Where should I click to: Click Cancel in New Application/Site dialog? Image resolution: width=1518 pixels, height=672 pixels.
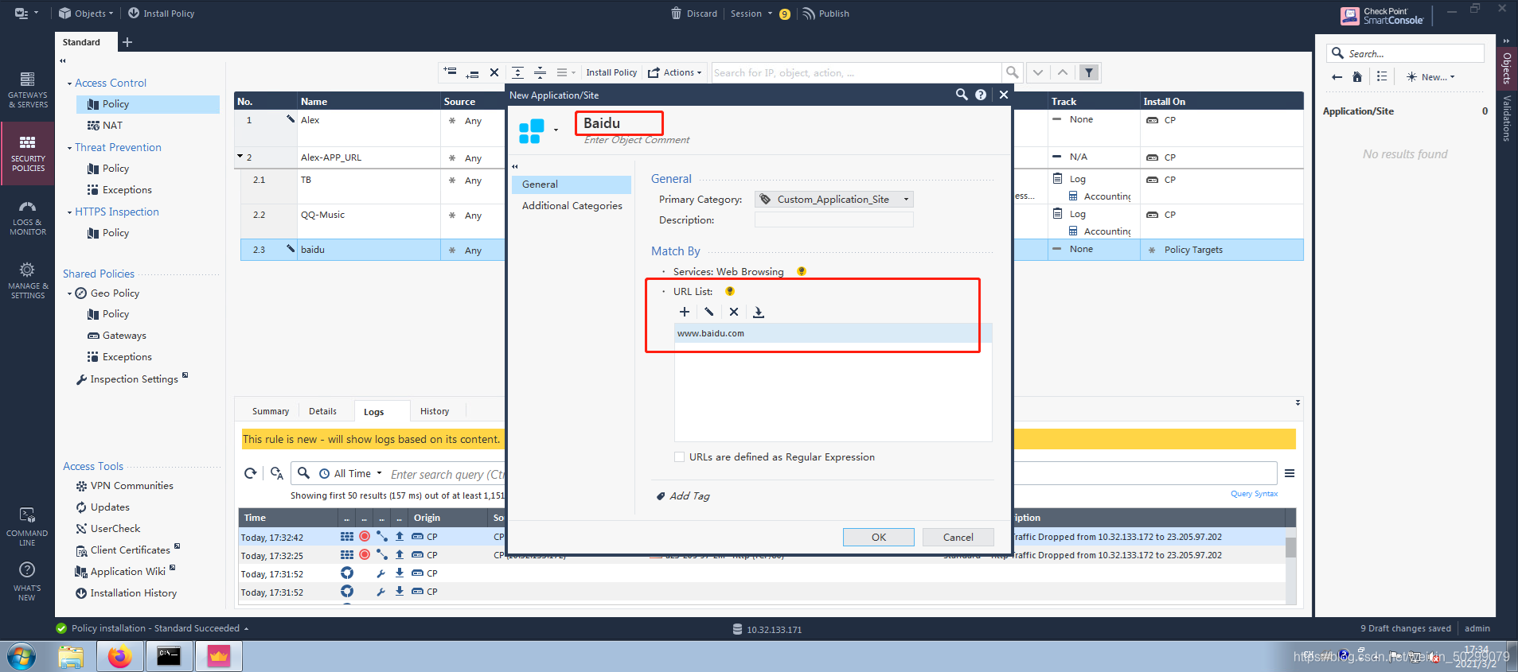(958, 537)
